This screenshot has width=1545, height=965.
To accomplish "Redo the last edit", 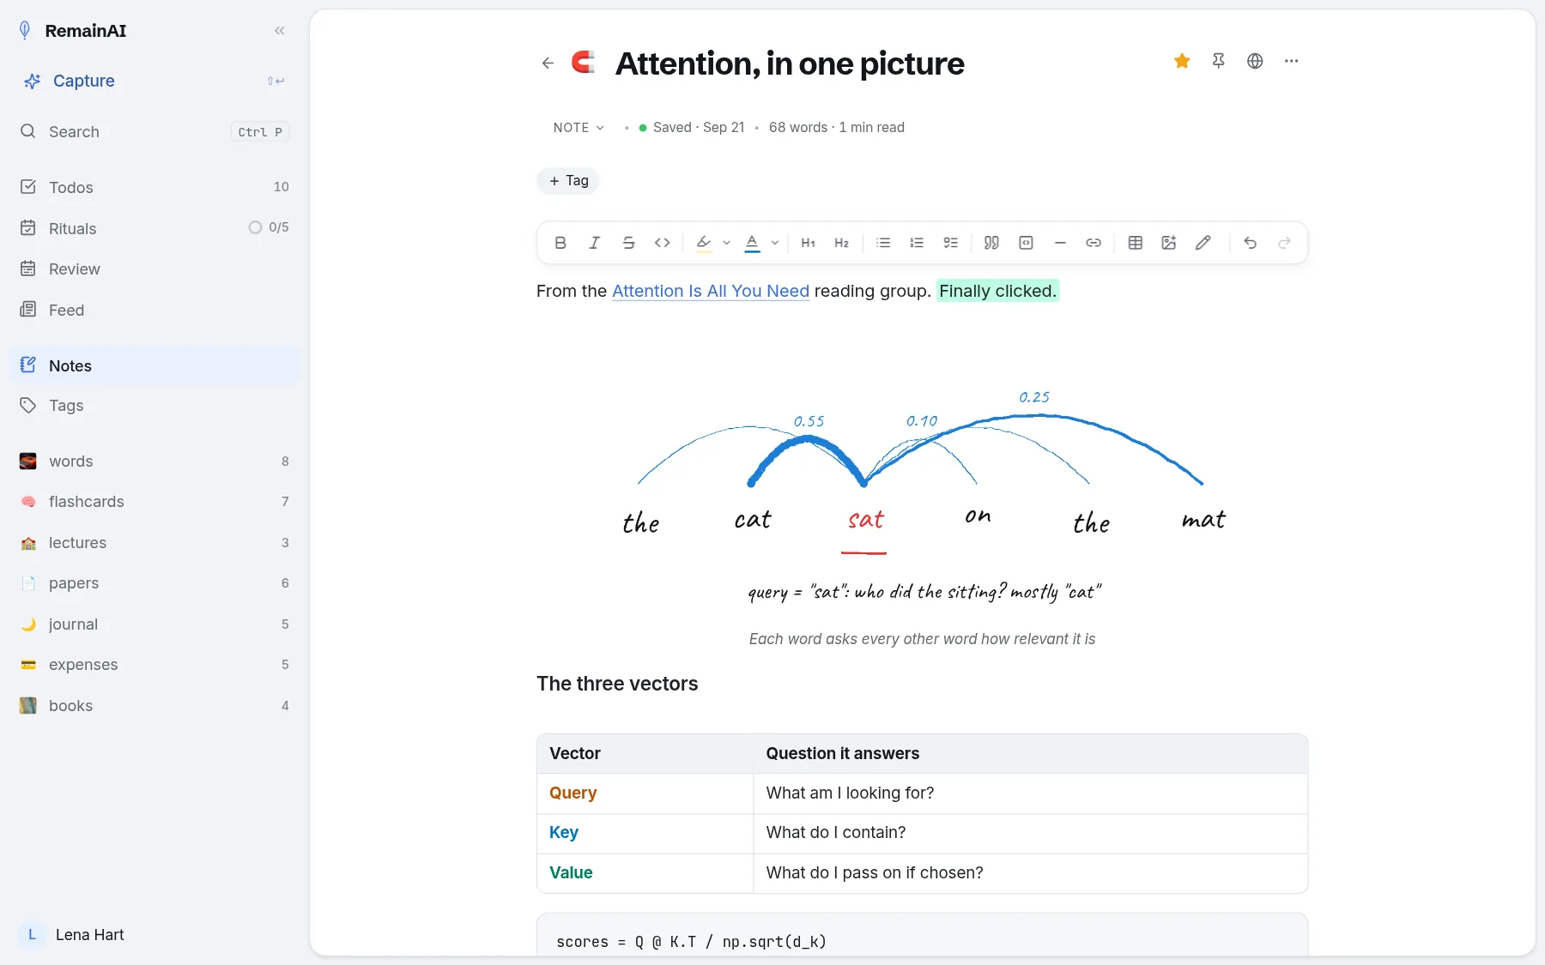I will [x=1284, y=243].
